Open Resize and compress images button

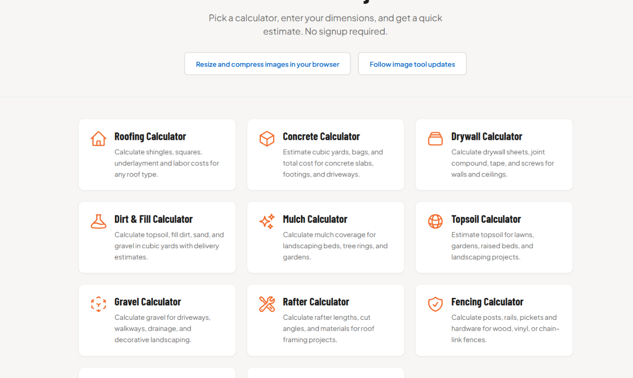pos(267,64)
